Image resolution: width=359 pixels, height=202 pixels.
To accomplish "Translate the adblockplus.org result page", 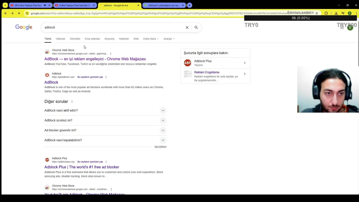I will tap(90, 162).
